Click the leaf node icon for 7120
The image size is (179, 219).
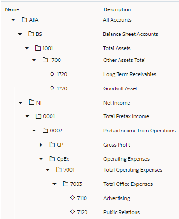(x=72, y=212)
